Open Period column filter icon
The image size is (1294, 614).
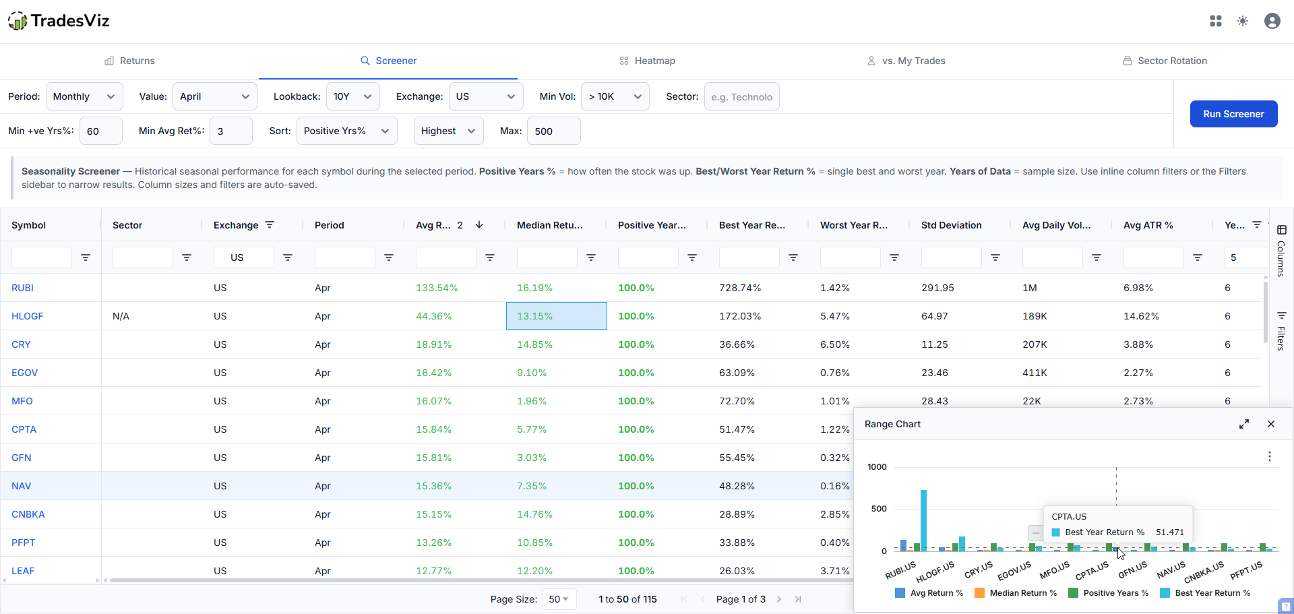click(x=389, y=257)
